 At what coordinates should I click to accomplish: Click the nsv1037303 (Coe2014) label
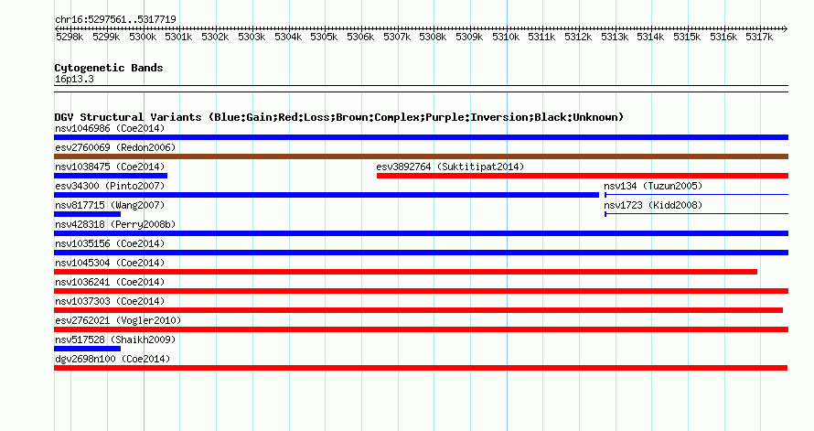110,301
